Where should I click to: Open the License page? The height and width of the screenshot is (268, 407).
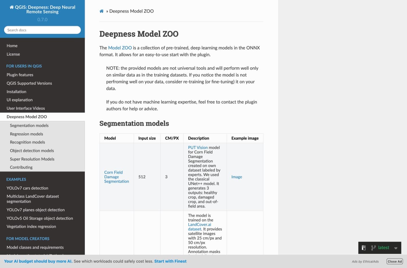coord(13,54)
